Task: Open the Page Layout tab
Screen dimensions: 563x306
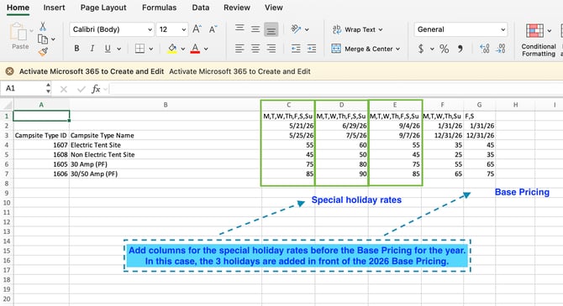Action: tap(103, 8)
